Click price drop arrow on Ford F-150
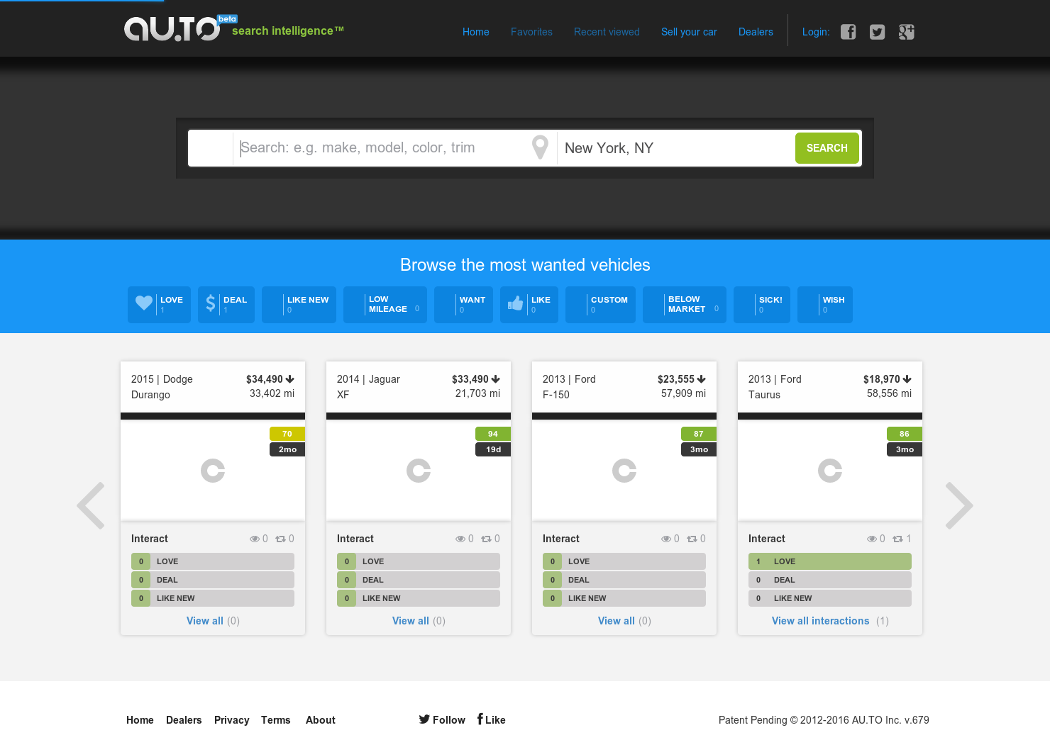 (x=702, y=379)
